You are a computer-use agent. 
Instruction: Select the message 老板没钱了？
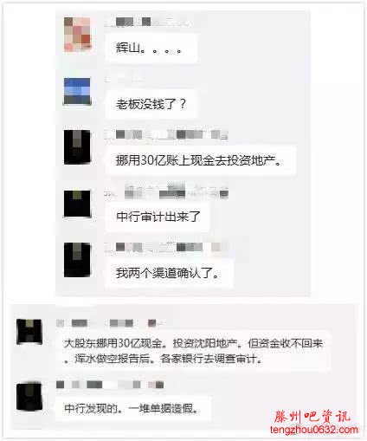tap(151, 104)
